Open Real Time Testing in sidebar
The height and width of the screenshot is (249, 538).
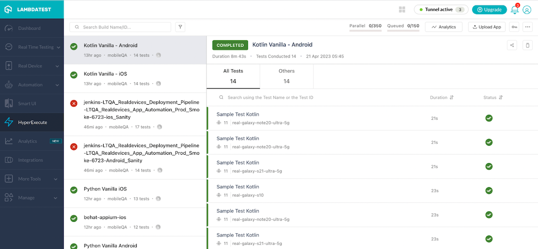31,47
